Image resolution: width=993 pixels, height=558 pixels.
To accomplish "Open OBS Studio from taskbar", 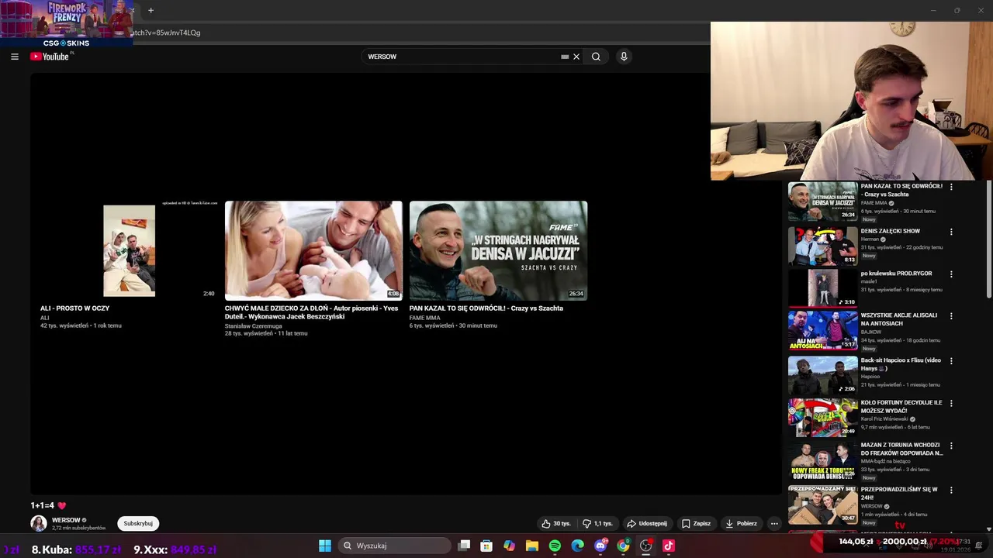I will [x=645, y=546].
